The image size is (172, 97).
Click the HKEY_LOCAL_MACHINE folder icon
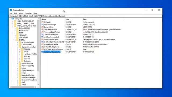click(15, 26)
